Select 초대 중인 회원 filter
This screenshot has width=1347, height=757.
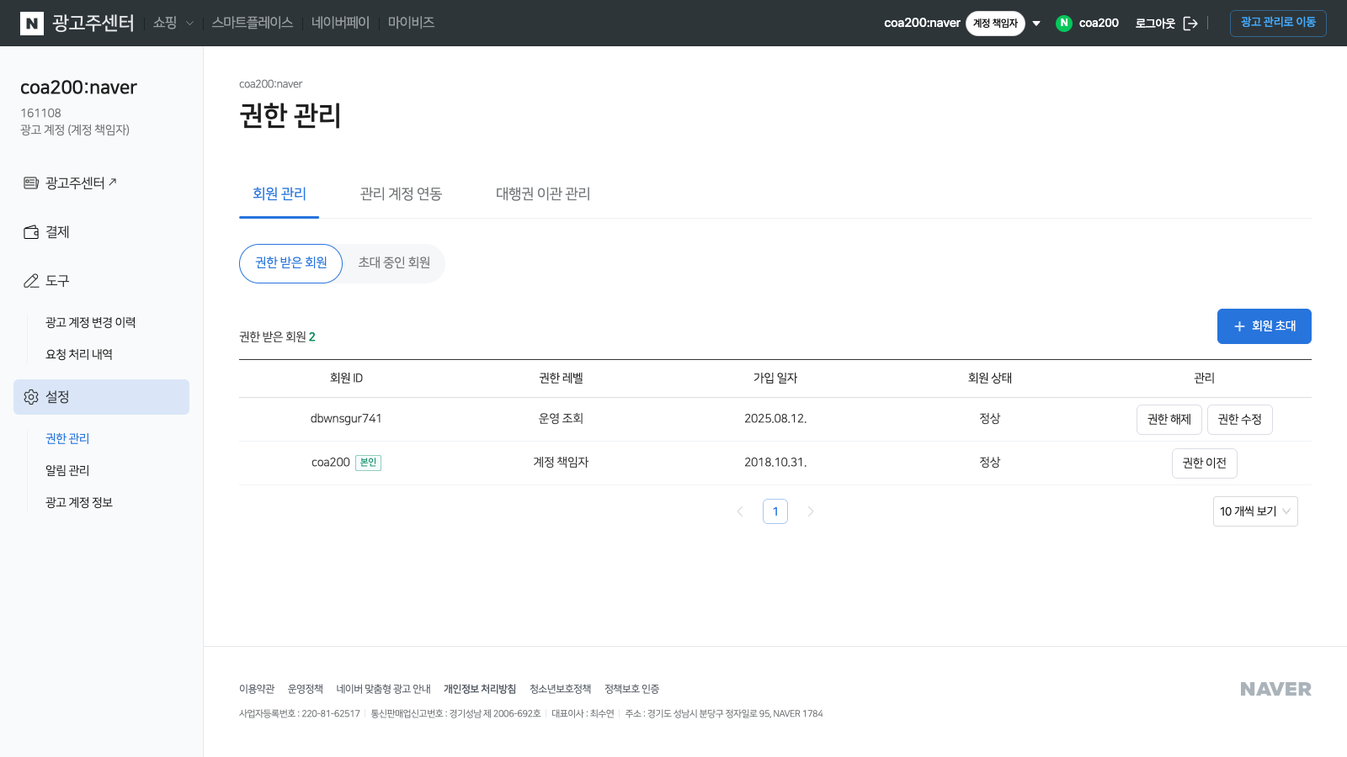point(394,263)
